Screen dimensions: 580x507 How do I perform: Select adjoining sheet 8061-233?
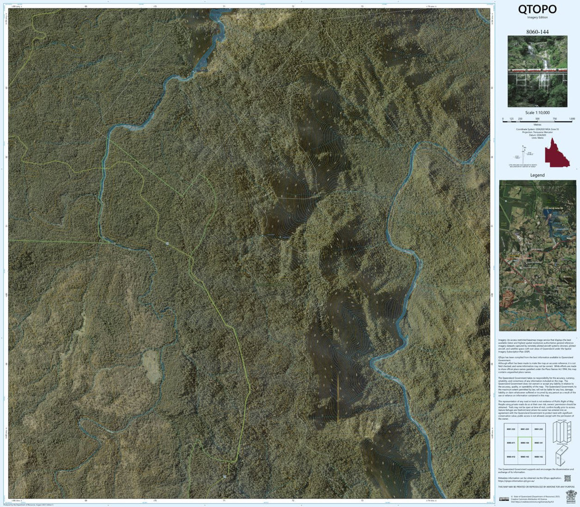[524, 429]
